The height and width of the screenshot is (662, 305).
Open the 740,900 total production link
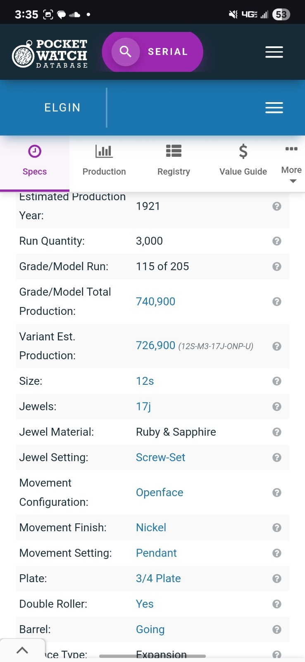point(155,302)
